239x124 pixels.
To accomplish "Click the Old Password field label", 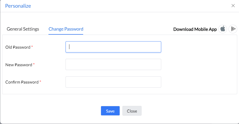I will (x=18, y=47).
